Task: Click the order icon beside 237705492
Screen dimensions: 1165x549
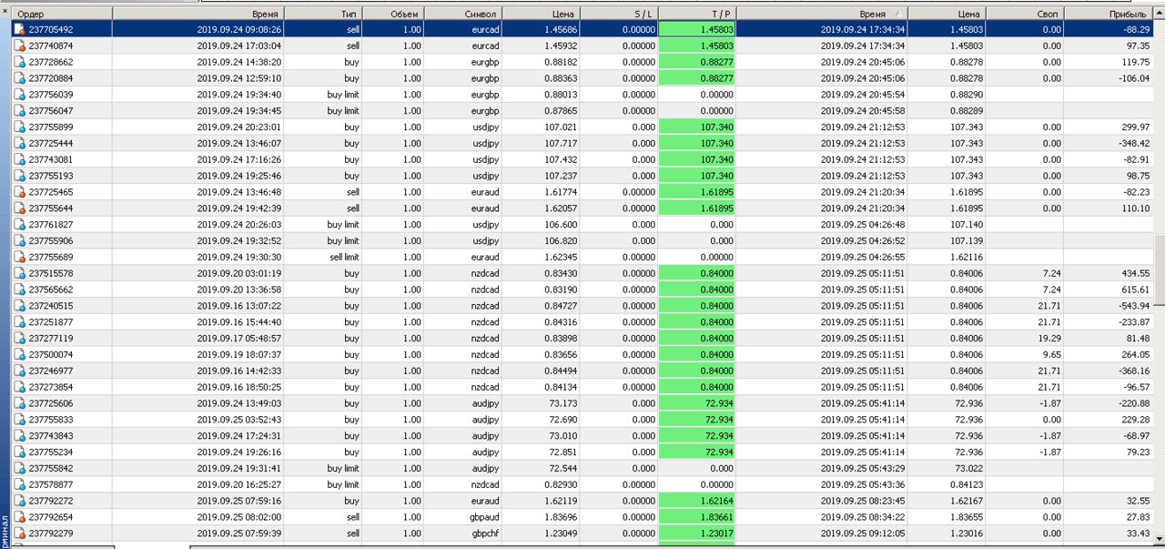Action: [19, 29]
